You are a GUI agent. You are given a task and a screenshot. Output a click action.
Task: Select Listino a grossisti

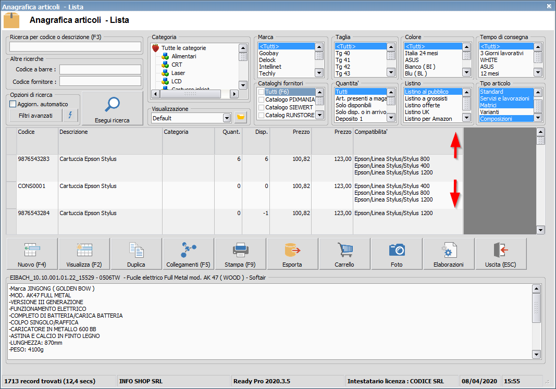click(x=426, y=98)
